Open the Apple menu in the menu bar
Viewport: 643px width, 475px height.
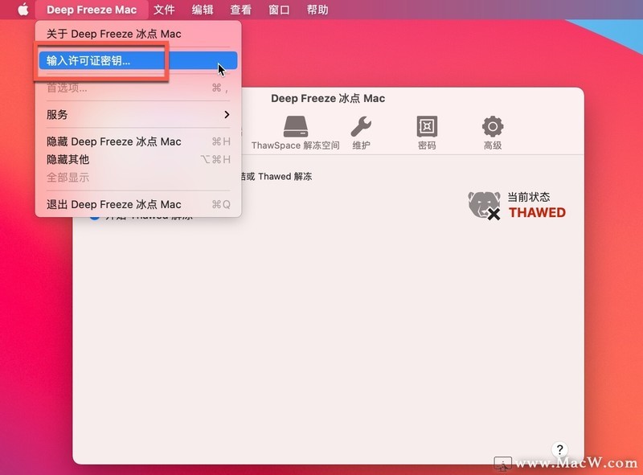(22, 10)
